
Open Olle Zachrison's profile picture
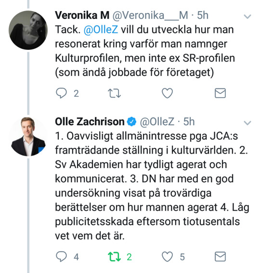28,136
